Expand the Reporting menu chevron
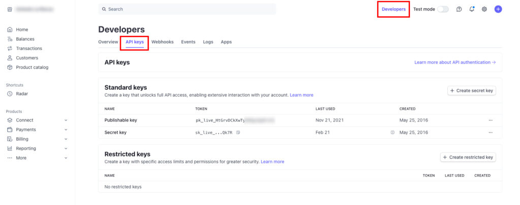 coord(66,148)
